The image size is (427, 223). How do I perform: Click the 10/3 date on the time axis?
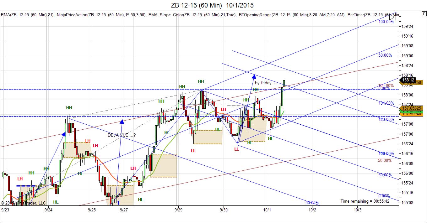357,210
